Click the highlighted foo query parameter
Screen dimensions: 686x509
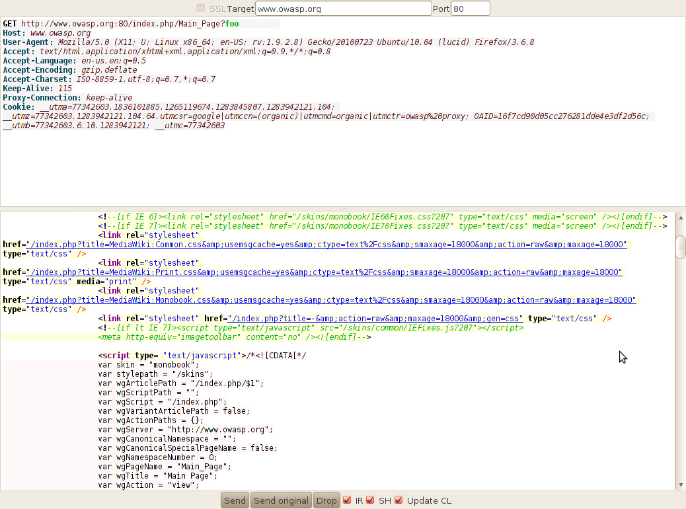point(231,23)
